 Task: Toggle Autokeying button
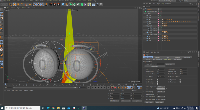pos(115,88)
